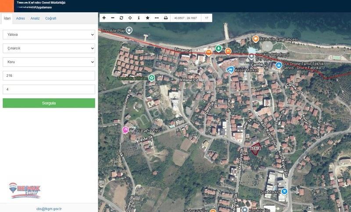
Task: Click the coordinates display 40.6507 : 29.1687
Action: click(186, 18)
